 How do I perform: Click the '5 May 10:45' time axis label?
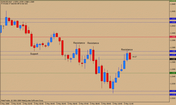pos(117,104)
